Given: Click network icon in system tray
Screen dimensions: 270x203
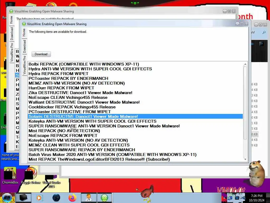Looking at the screenshot, I should point(237,198).
